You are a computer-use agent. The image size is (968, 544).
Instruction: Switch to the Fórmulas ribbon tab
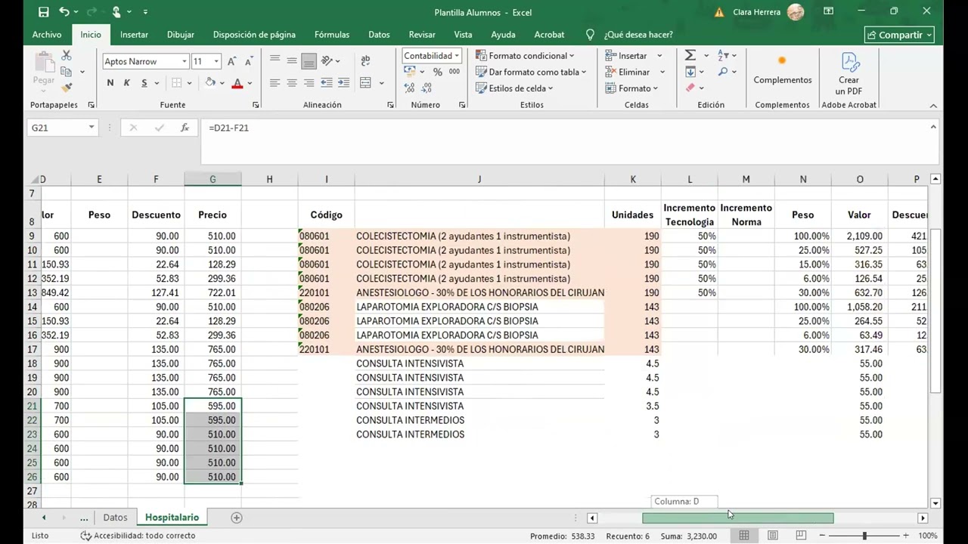coord(332,35)
